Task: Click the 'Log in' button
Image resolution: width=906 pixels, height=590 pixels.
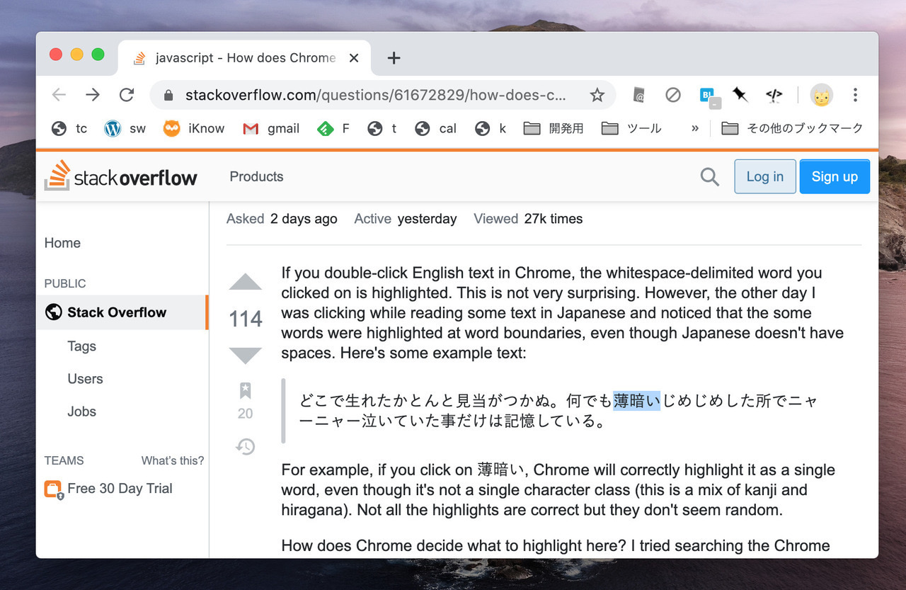Action: [765, 176]
